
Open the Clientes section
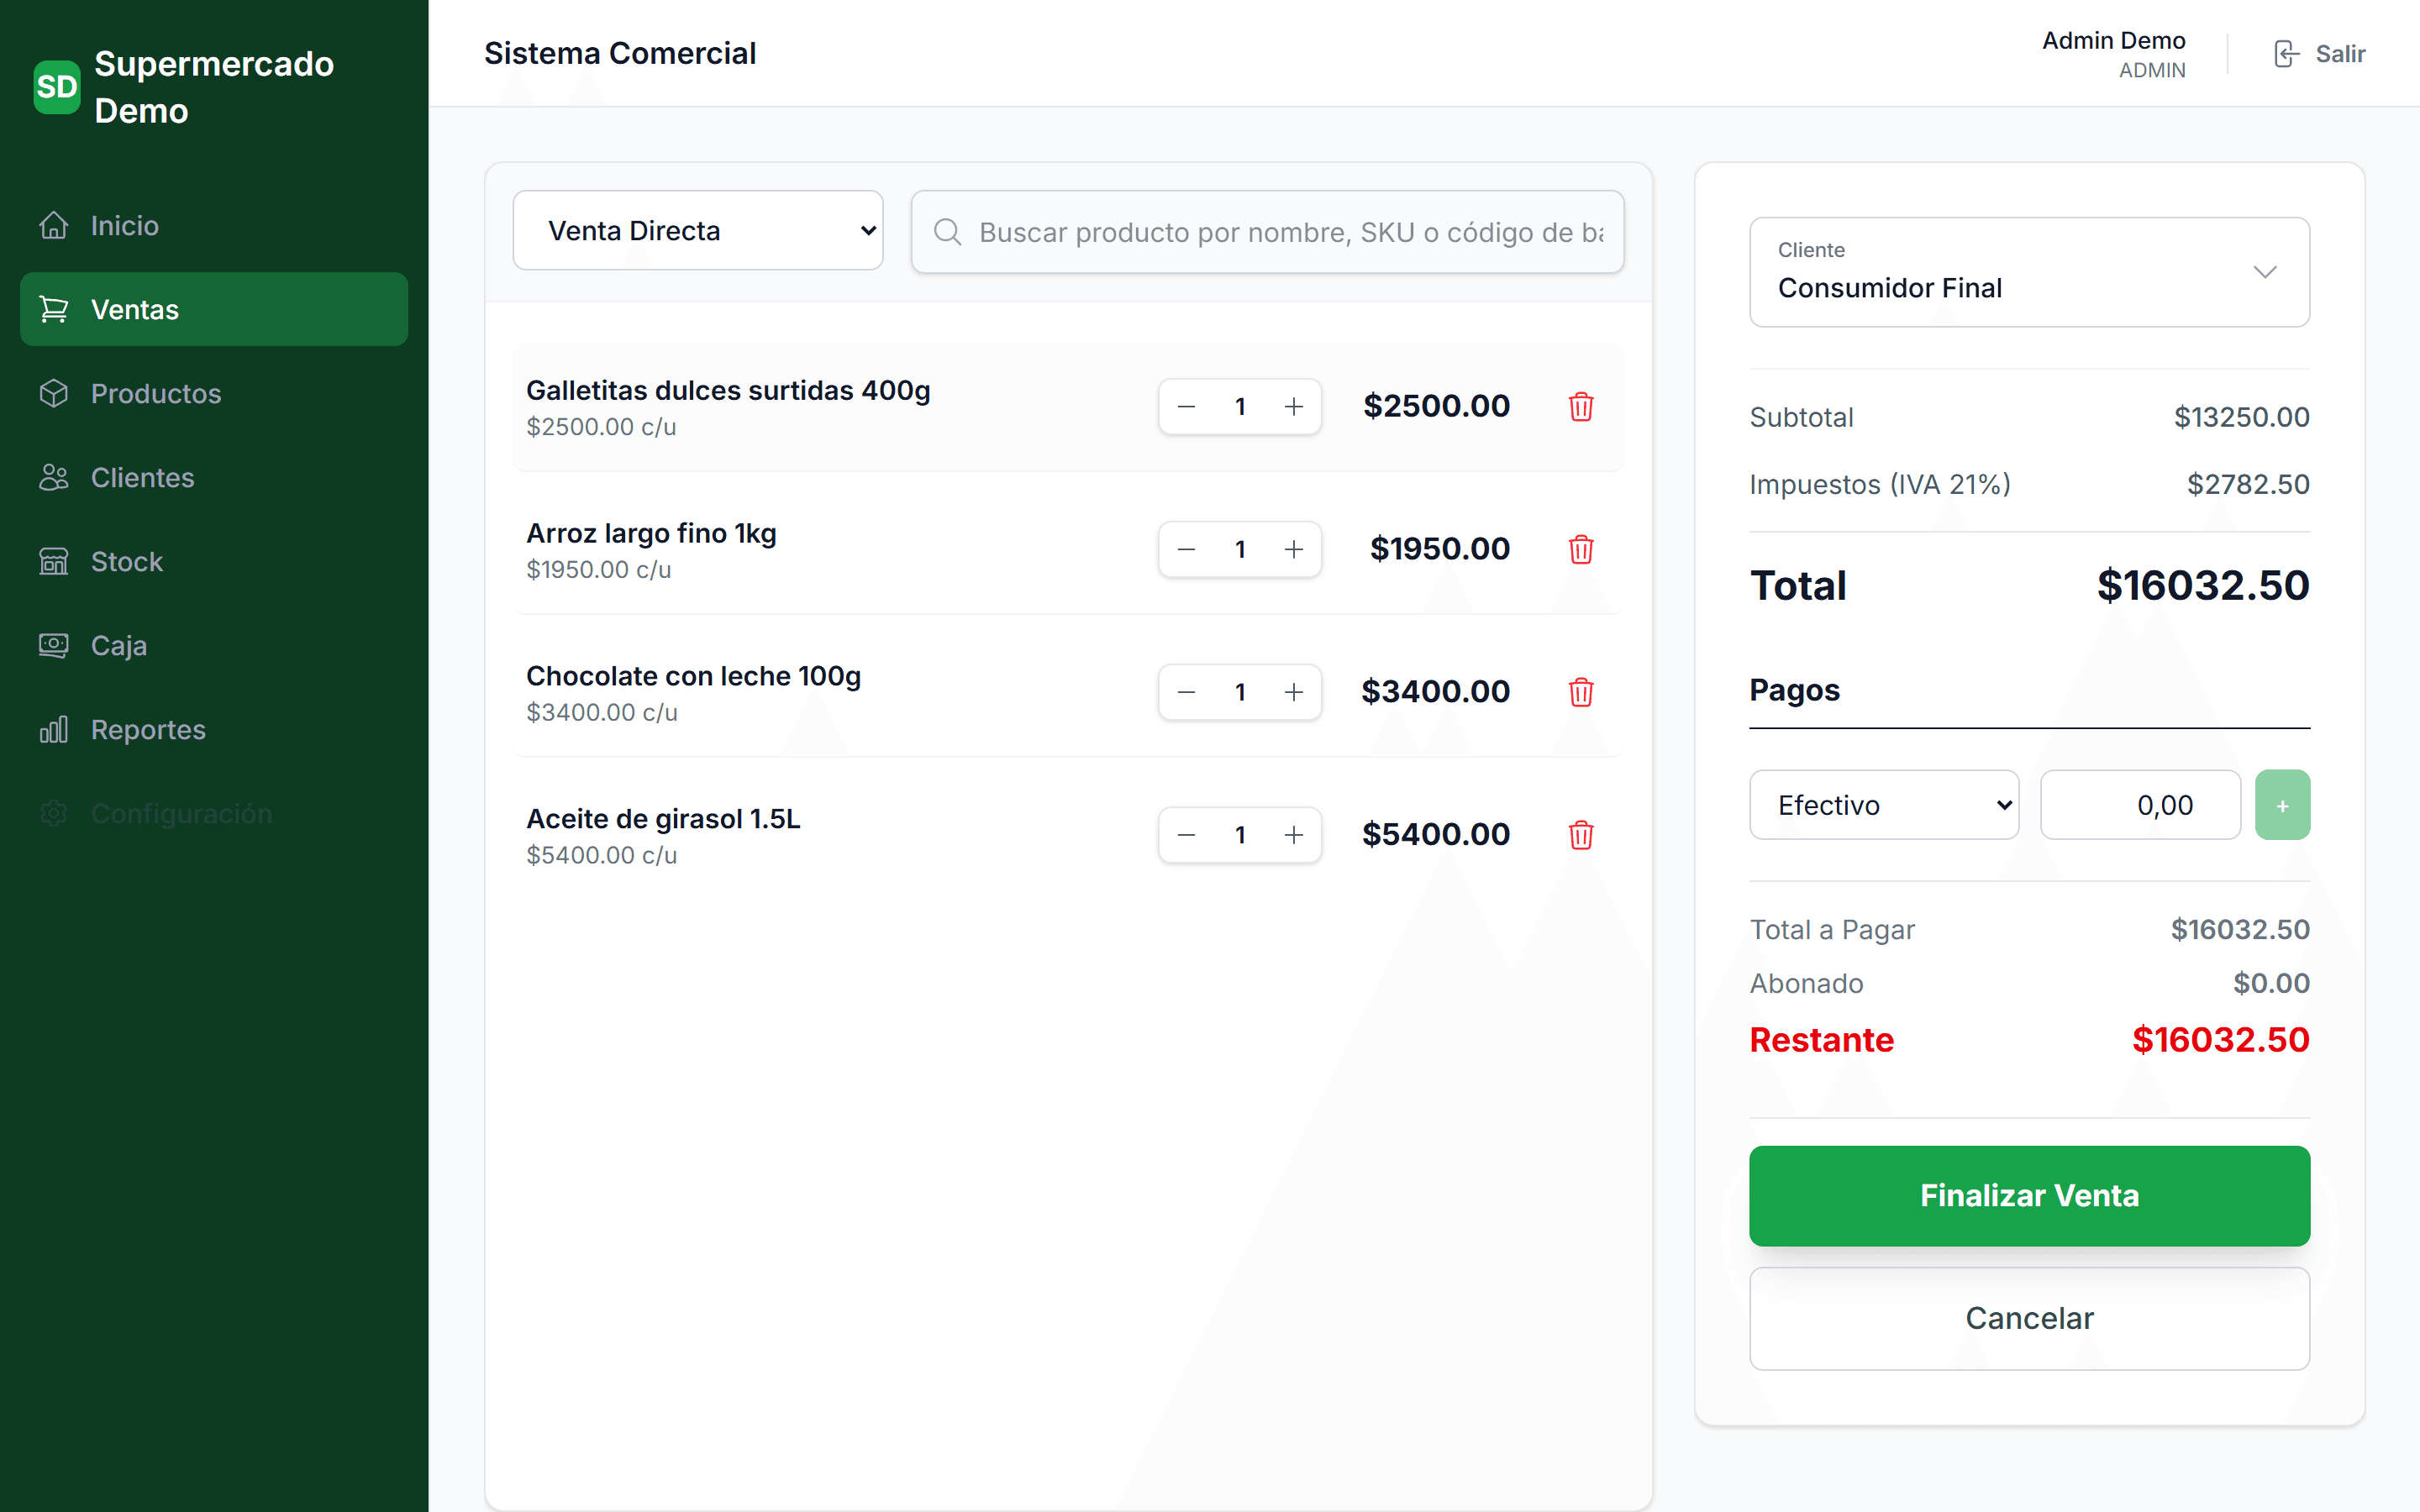pos(214,478)
